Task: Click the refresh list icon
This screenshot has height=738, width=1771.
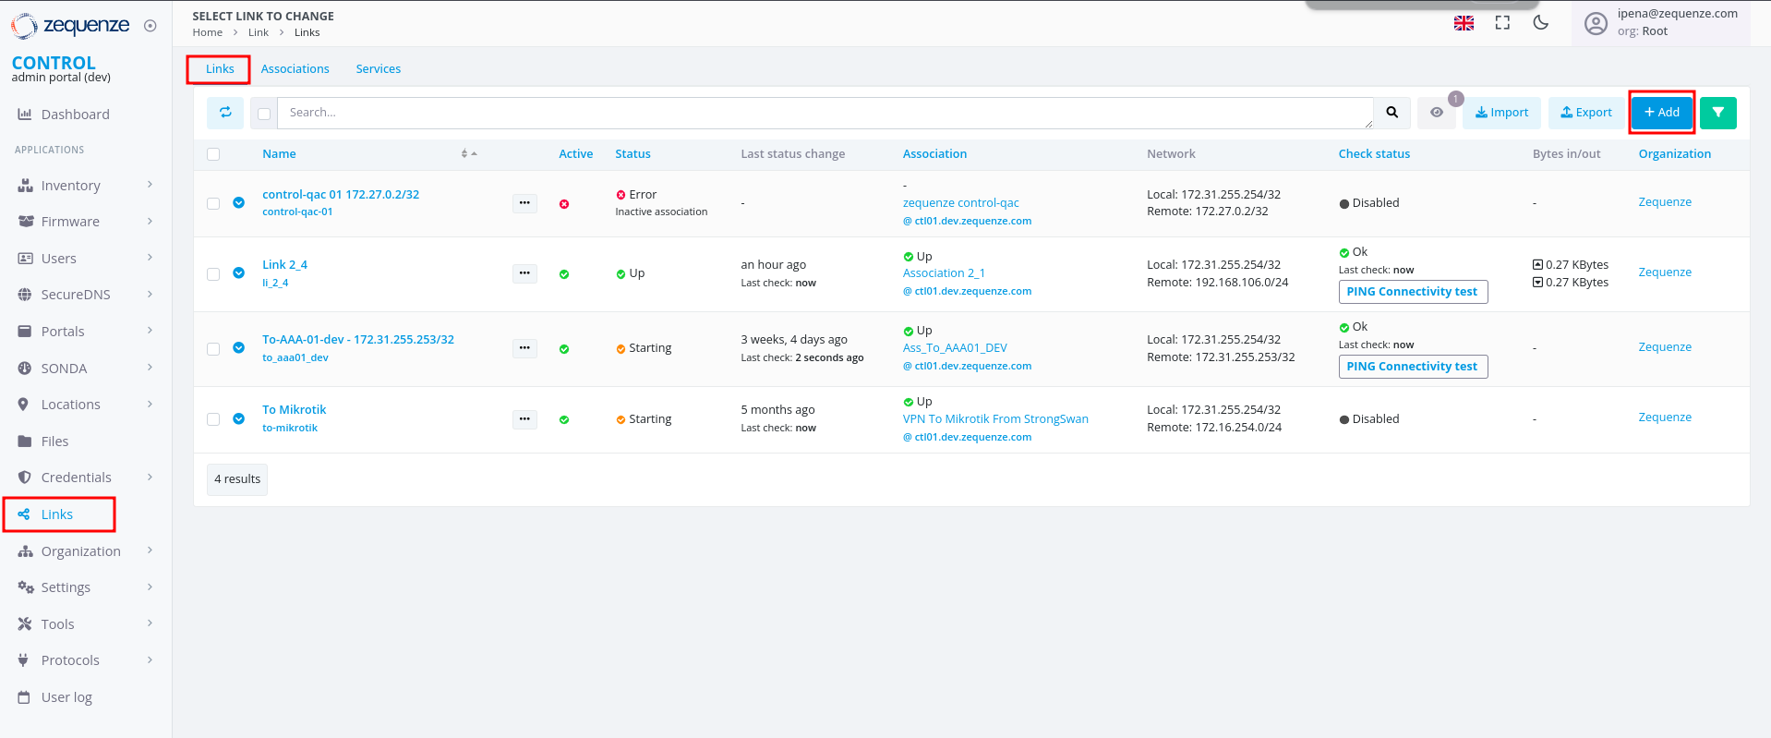Action: tap(225, 113)
